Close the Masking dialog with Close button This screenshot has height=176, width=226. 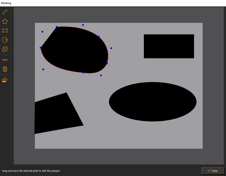point(213,171)
